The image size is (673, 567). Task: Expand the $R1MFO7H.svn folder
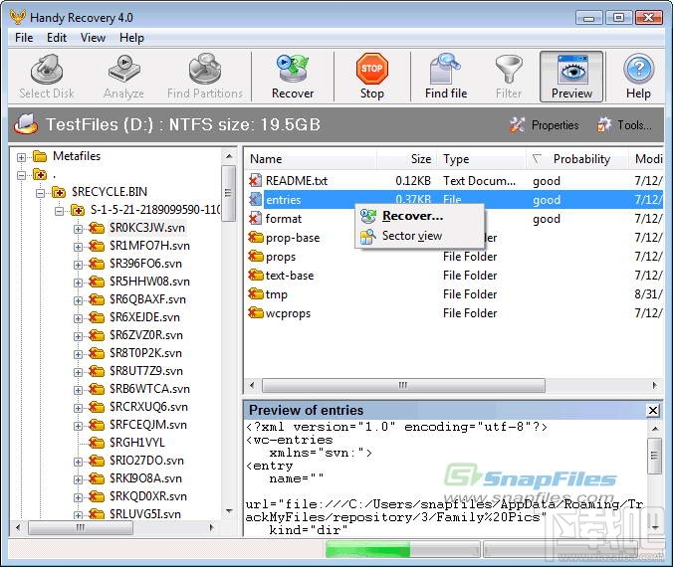[78, 247]
